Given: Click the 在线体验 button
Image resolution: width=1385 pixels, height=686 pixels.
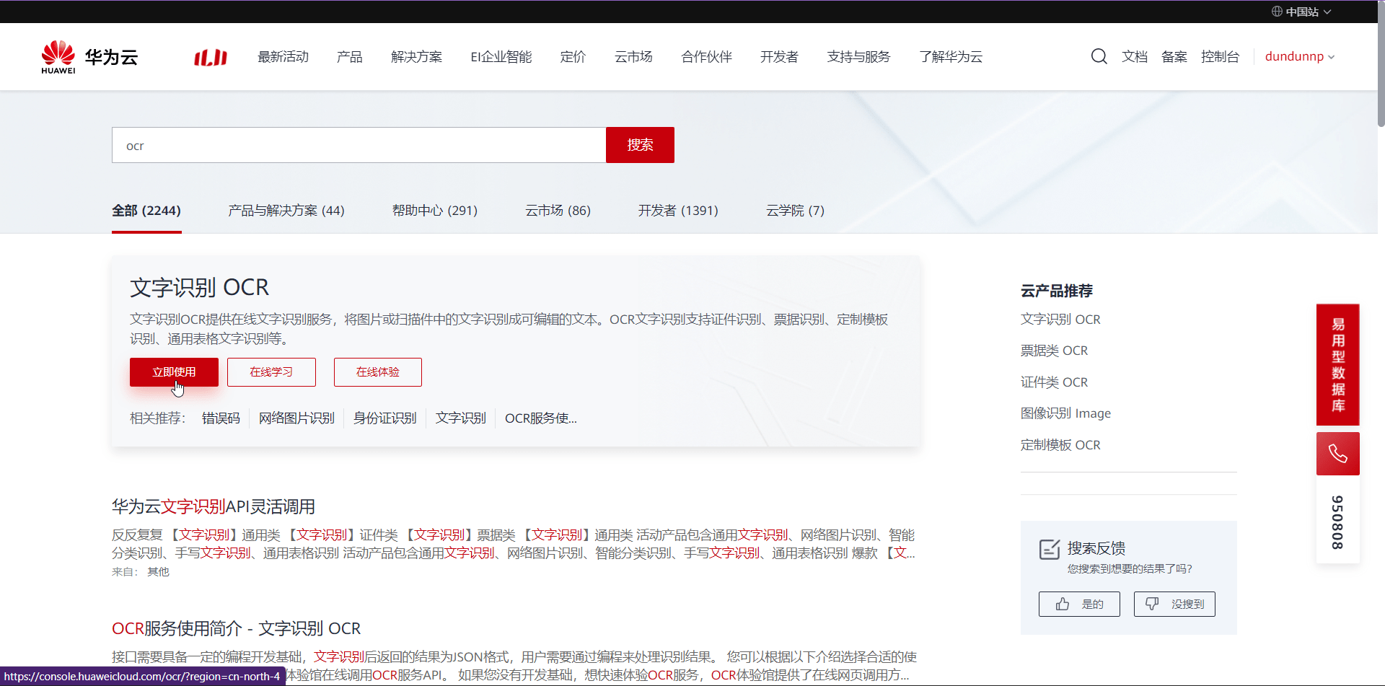Looking at the screenshot, I should (378, 372).
